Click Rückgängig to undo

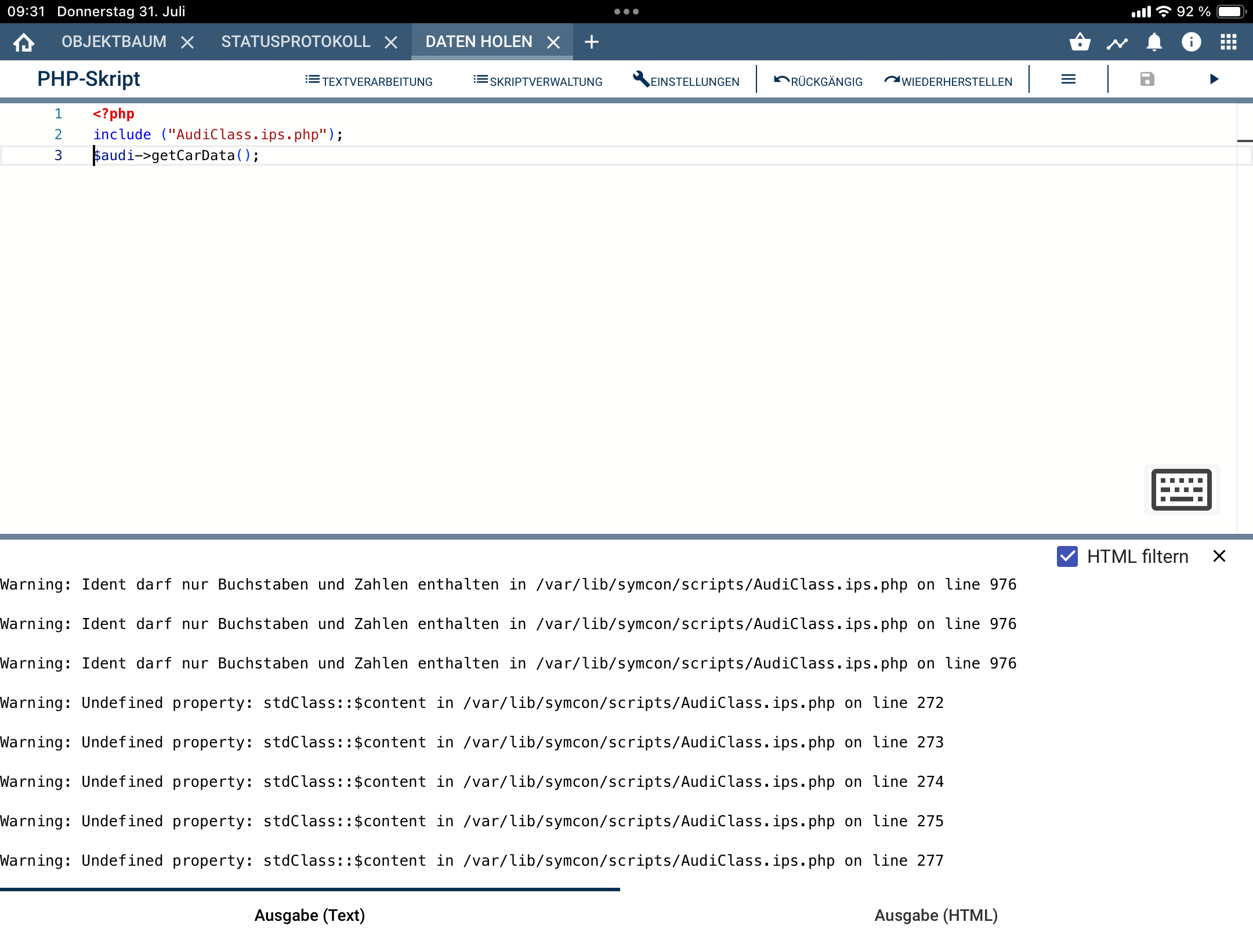coord(818,81)
